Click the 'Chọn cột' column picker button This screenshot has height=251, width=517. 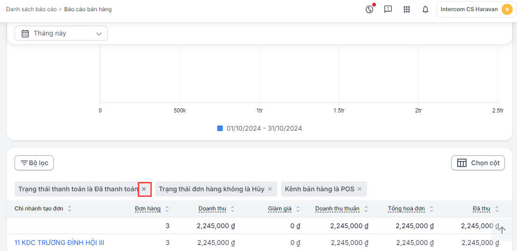point(478,163)
